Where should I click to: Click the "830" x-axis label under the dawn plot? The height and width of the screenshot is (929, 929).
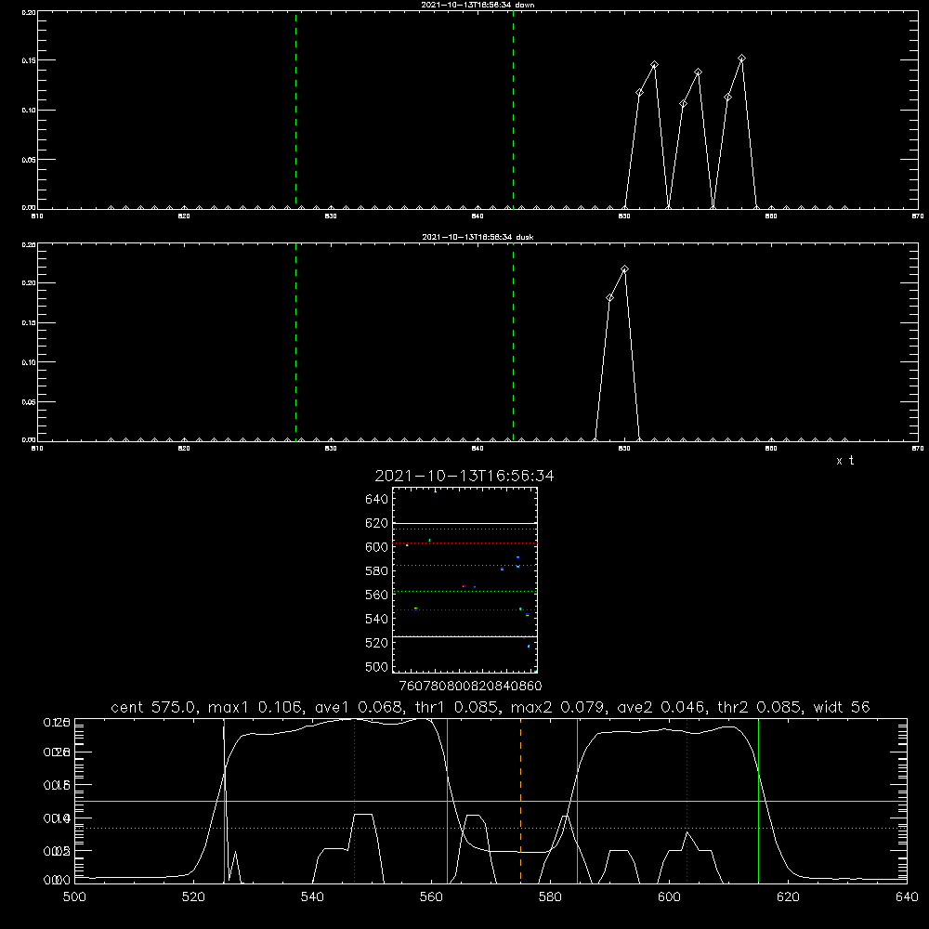pyautogui.click(x=331, y=216)
